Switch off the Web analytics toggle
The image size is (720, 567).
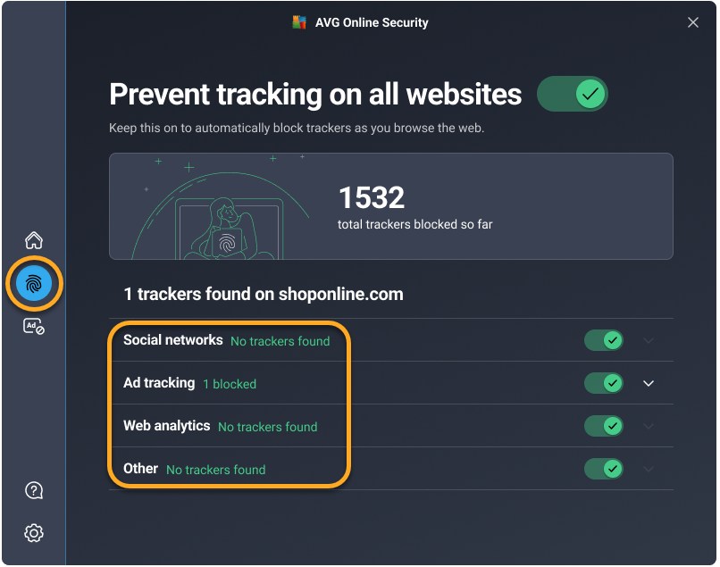[x=604, y=426]
